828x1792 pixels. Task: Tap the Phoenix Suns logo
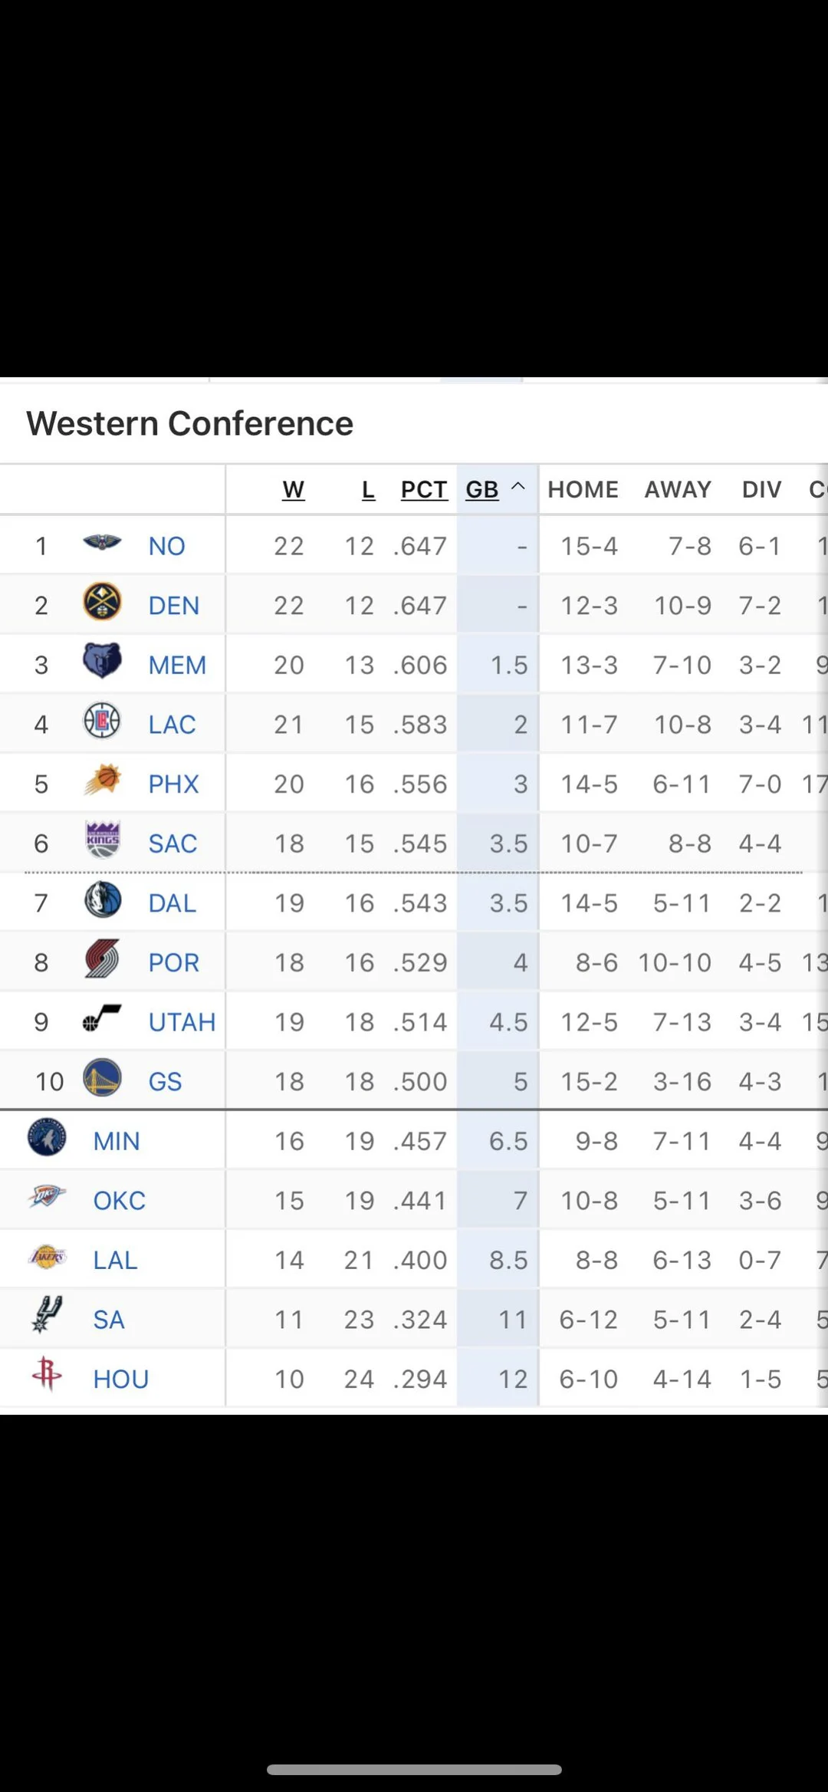(102, 781)
